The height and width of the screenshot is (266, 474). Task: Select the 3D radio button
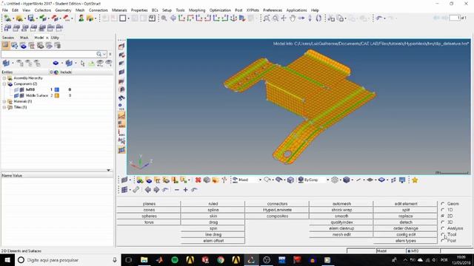[443, 222]
